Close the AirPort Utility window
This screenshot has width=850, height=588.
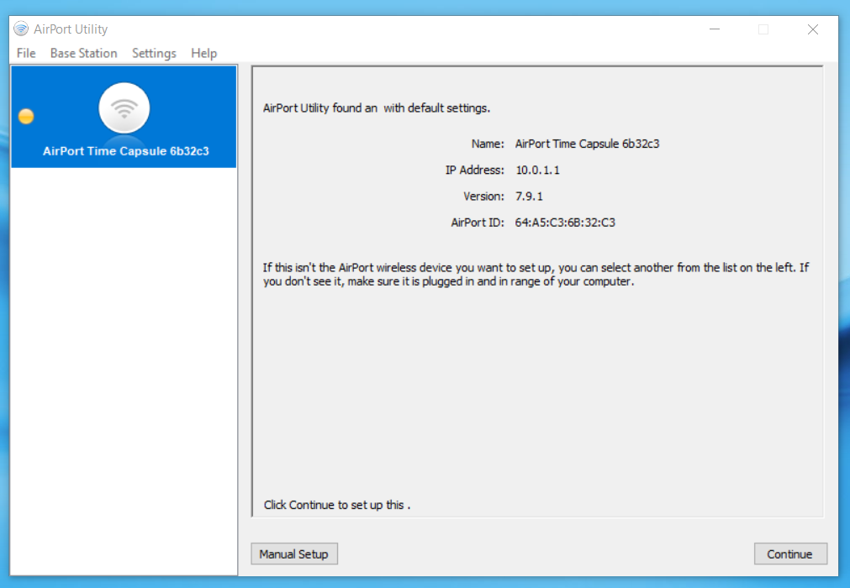tap(813, 29)
